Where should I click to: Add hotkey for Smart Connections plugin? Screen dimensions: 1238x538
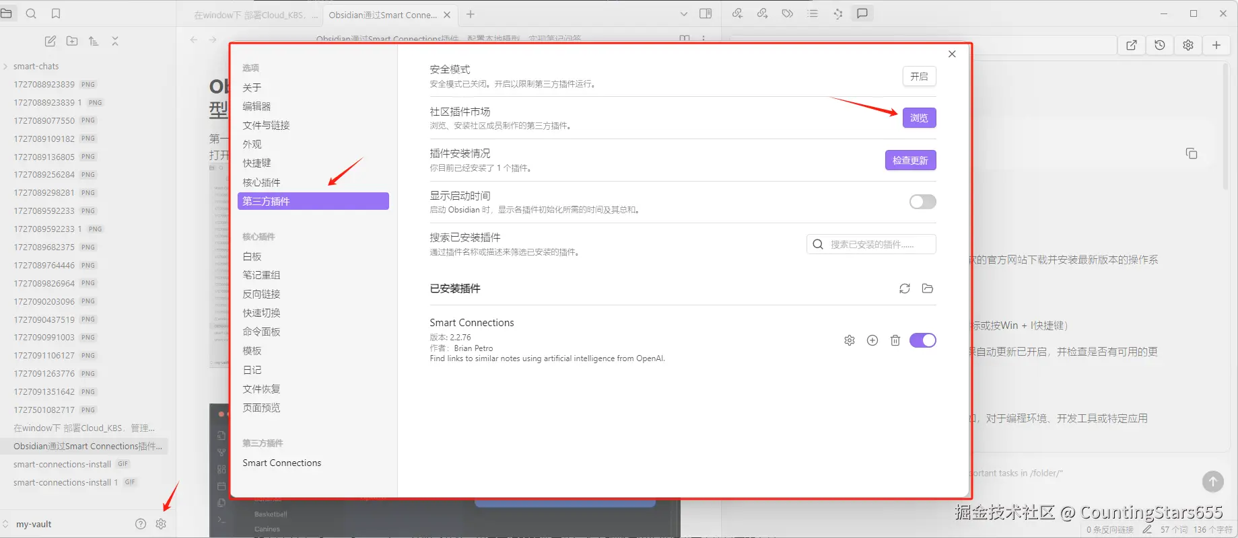872,340
